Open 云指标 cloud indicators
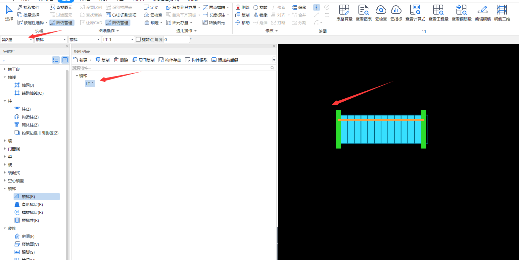The height and width of the screenshot is (260, 519). coord(396,13)
